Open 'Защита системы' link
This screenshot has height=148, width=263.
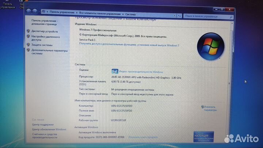click(42, 45)
